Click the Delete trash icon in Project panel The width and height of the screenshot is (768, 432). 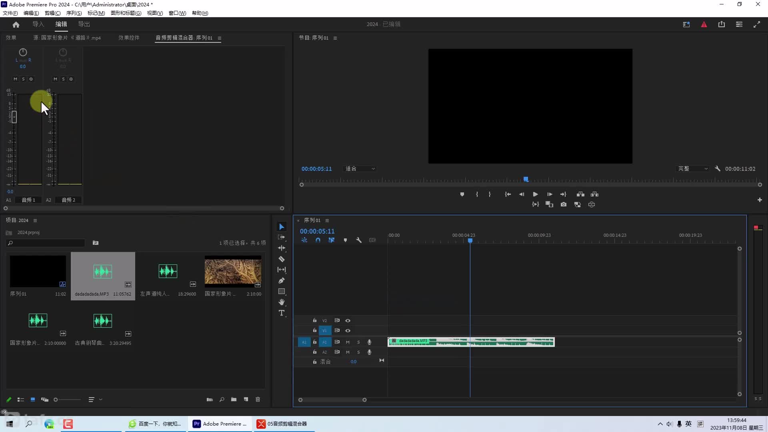pos(258,400)
